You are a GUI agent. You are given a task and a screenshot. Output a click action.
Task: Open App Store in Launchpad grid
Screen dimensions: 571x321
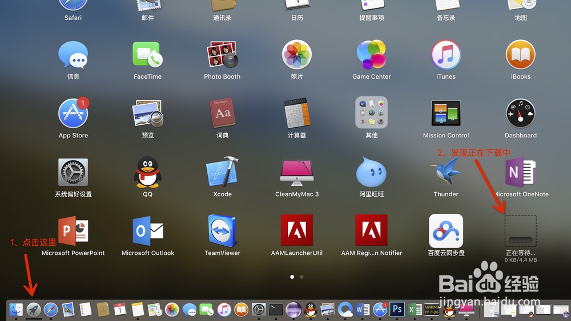[x=73, y=113]
